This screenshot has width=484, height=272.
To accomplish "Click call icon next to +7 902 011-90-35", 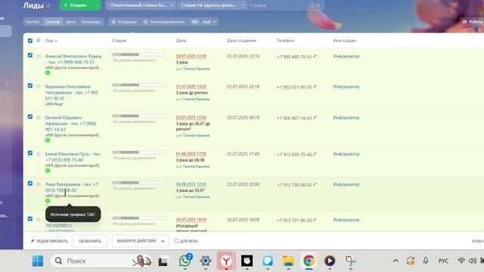I will [315, 87].
